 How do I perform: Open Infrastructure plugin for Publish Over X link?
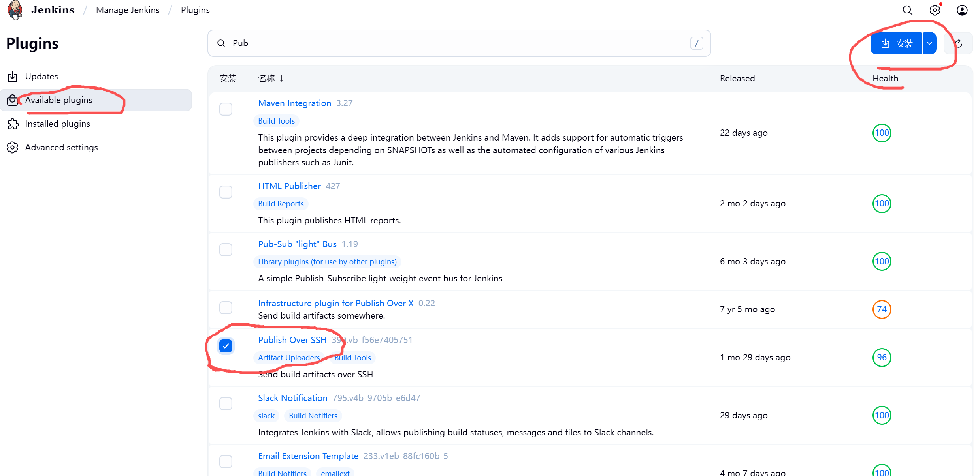pos(336,304)
